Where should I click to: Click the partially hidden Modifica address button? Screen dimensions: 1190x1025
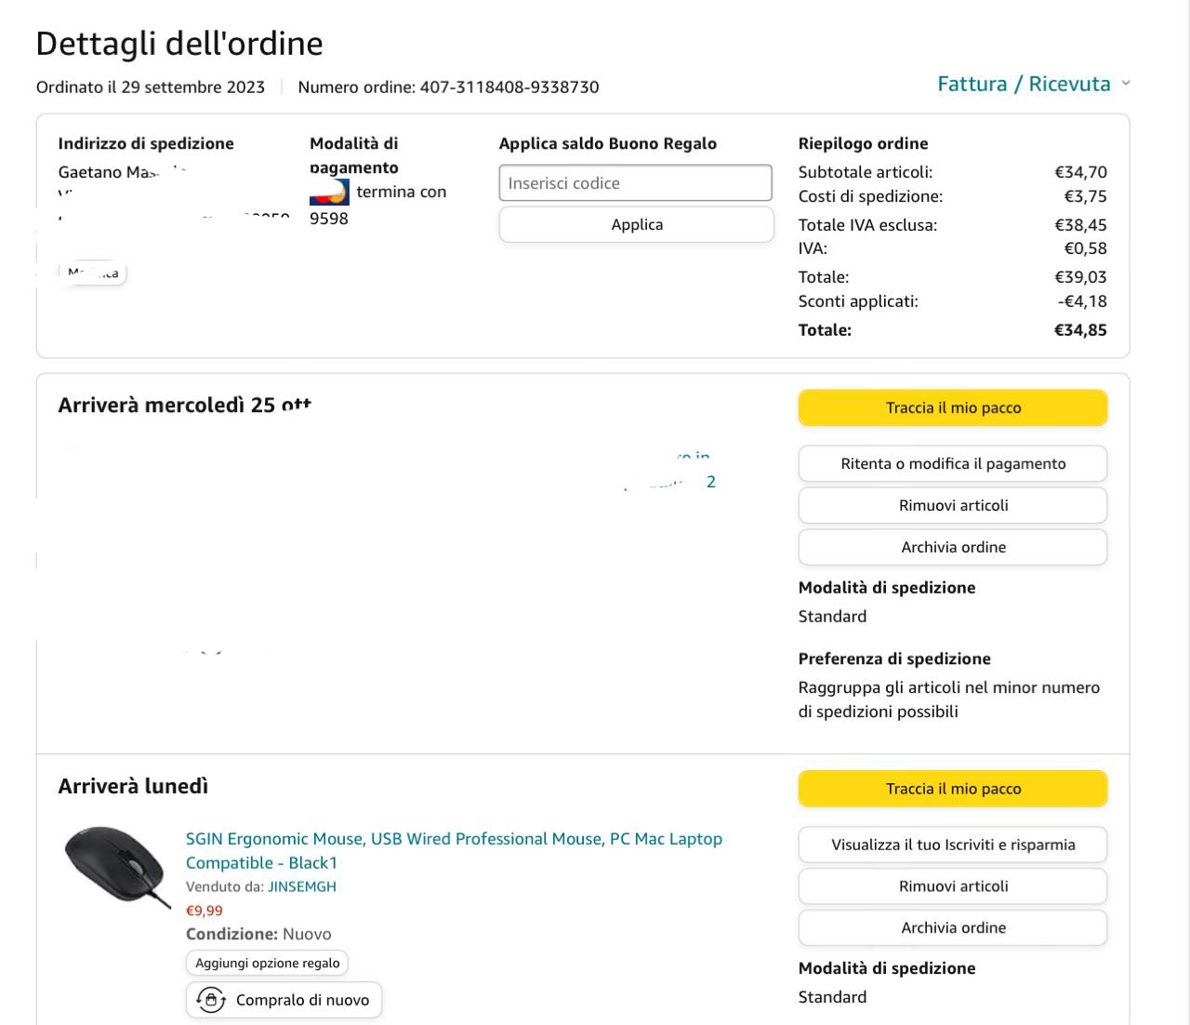tap(94, 273)
